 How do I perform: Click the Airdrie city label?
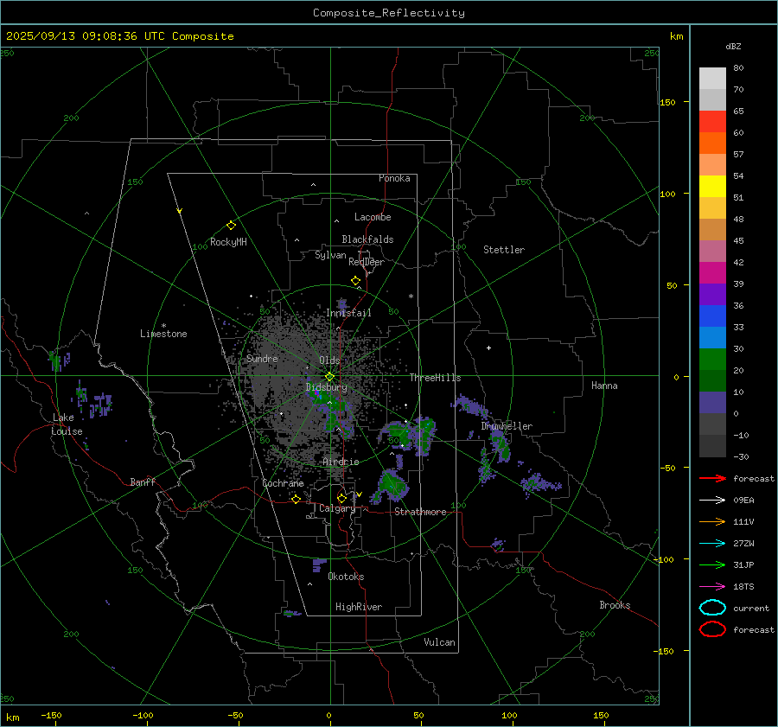click(341, 462)
